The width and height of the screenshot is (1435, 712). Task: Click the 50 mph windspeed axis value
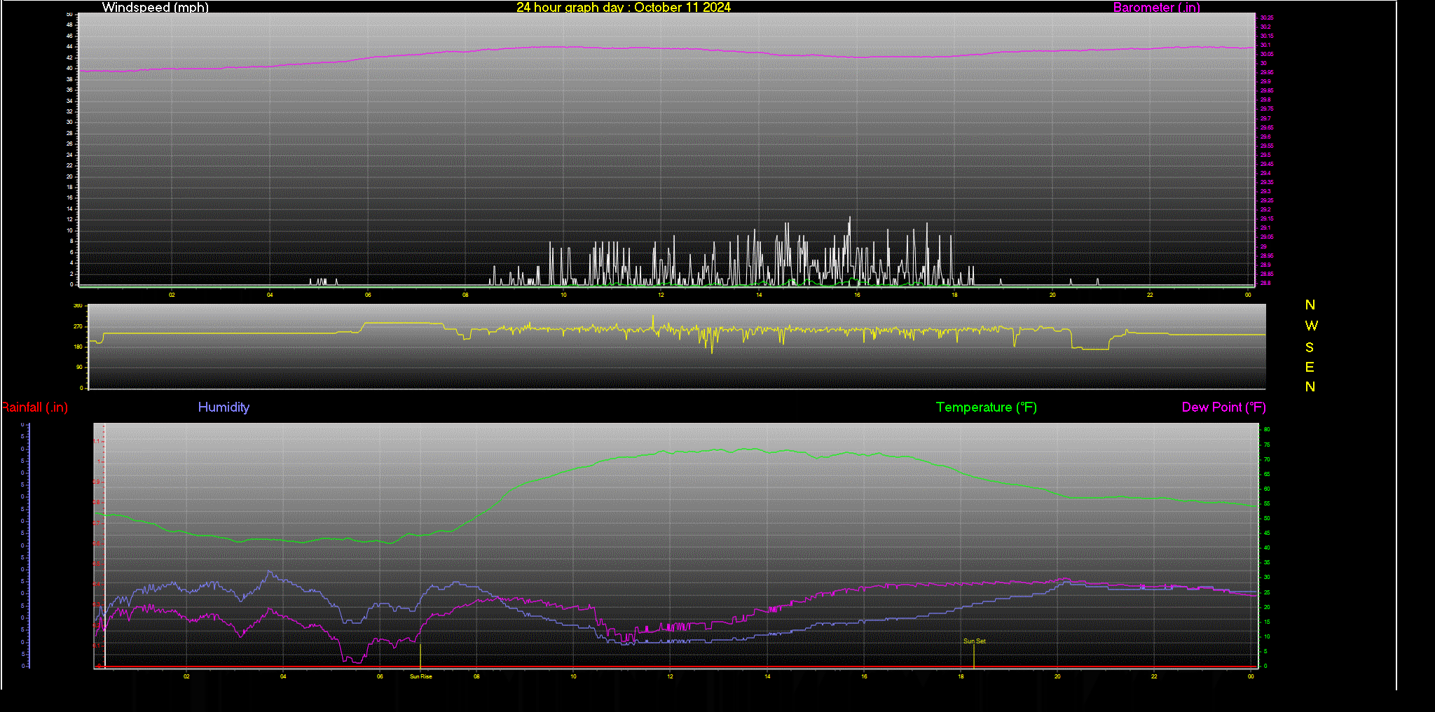pyautogui.click(x=69, y=14)
